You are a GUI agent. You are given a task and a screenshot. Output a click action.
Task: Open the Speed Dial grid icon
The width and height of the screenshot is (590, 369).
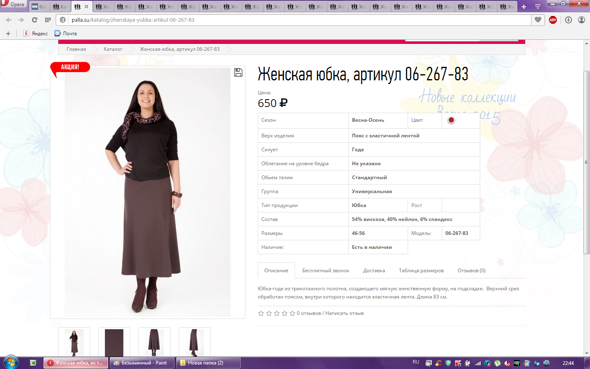[x=48, y=20]
